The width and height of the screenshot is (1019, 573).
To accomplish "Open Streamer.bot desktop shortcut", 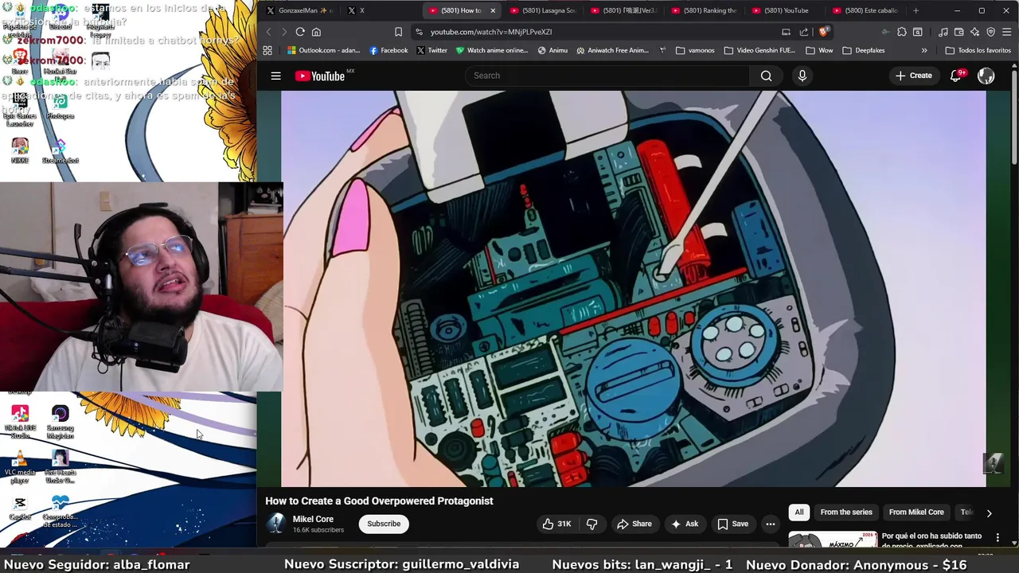I will pyautogui.click(x=60, y=151).
